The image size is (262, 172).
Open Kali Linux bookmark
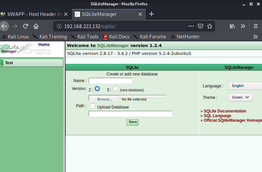point(15,37)
